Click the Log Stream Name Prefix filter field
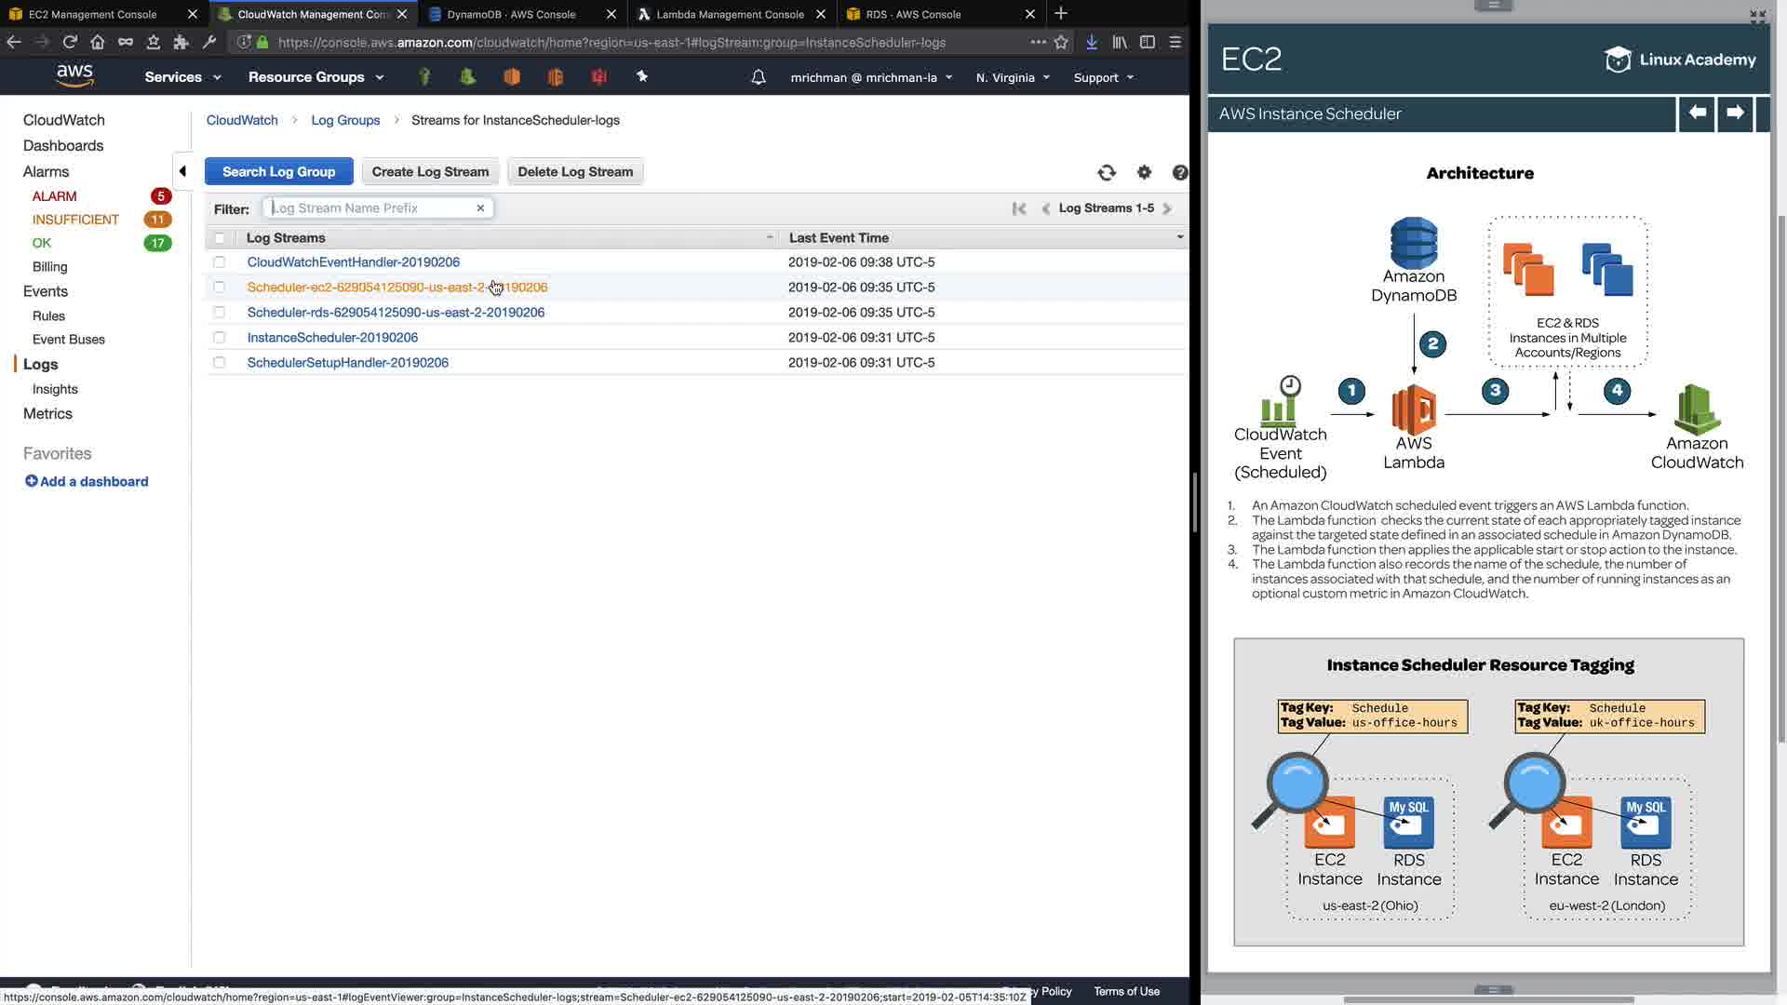The width and height of the screenshot is (1787, 1005). [372, 208]
